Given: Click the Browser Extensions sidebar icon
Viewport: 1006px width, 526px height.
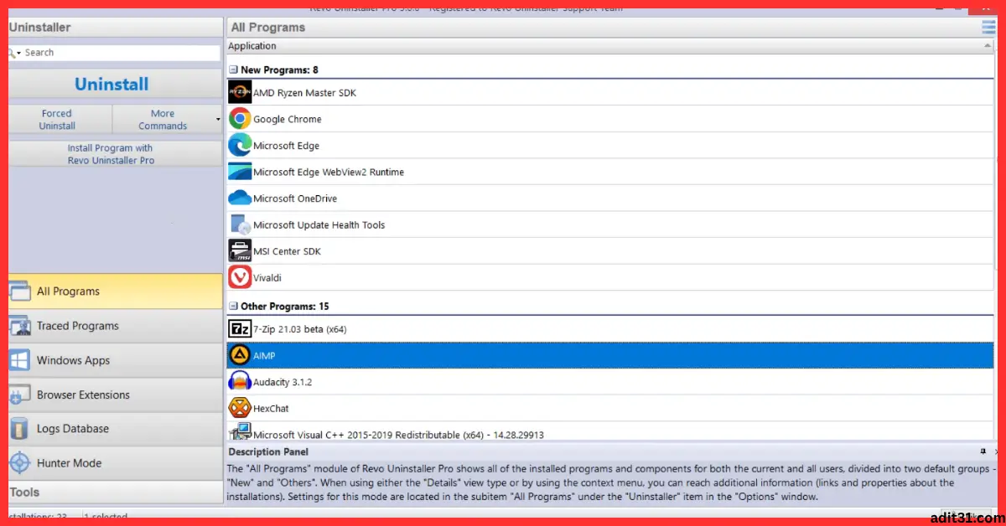Looking at the screenshot, I should 20,394.
